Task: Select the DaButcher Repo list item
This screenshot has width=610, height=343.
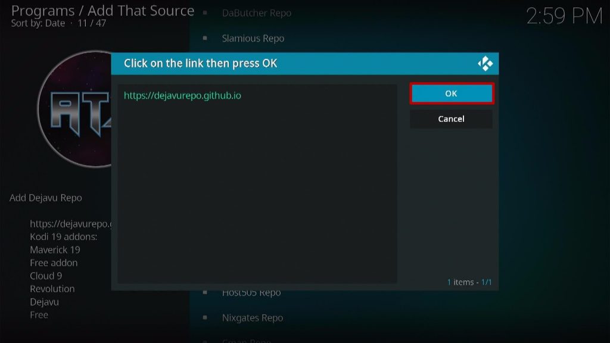Action: coord(256,13)
